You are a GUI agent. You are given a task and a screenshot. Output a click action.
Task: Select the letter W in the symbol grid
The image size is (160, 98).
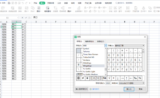[122, 65]
